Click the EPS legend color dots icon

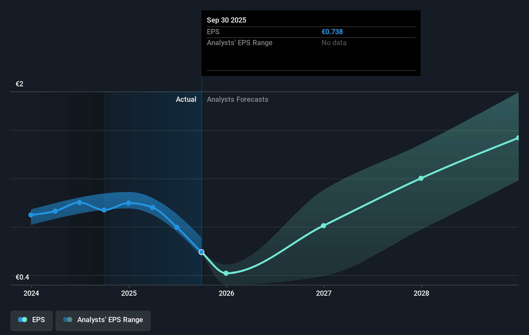coord(23,320)
